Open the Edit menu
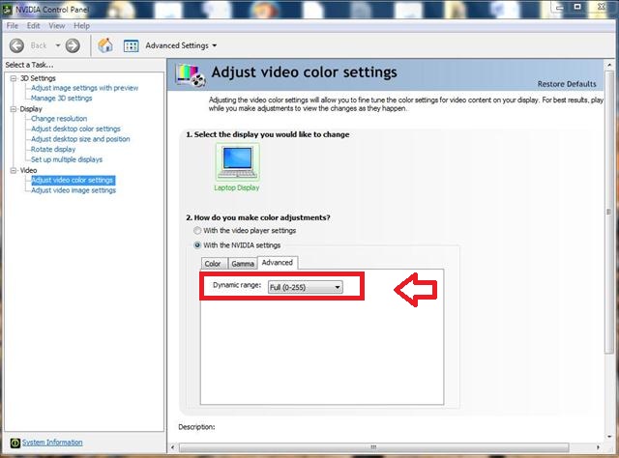Viewport: 619px width, 458px height. click(34, 26)
